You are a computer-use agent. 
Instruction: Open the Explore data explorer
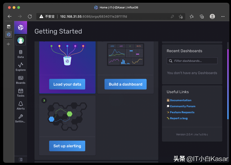pos(21,67)
